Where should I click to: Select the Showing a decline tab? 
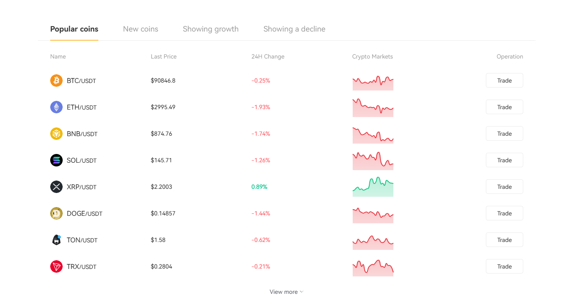294,29
